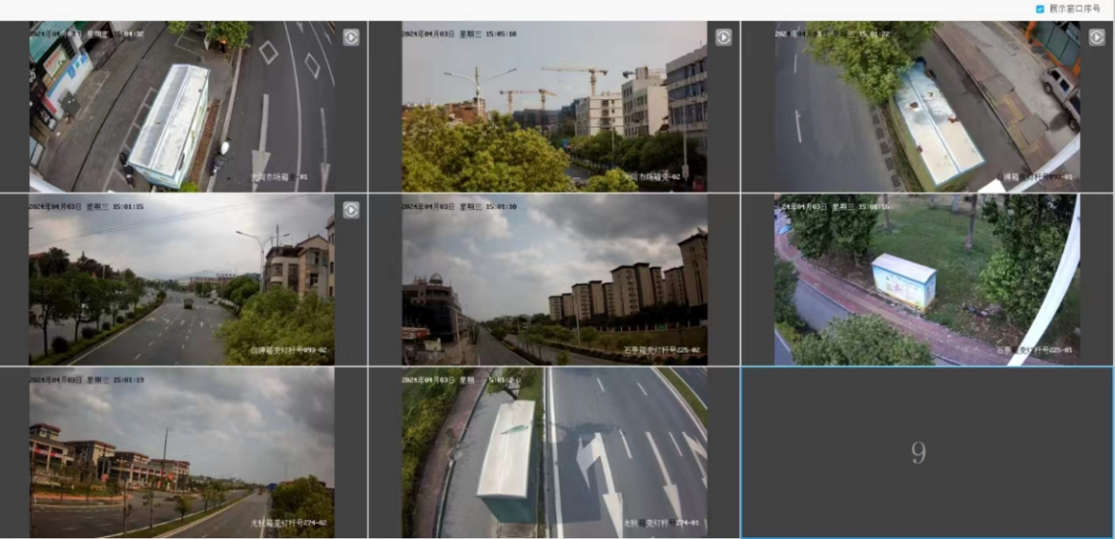Select the video labeled 274-02
1115x539 pixels.
point(182,452)
